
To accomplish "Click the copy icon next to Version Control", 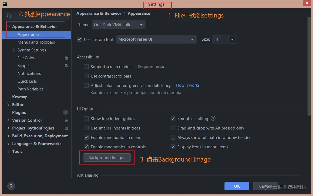I will pyautogui.click(x=66, y=120).
